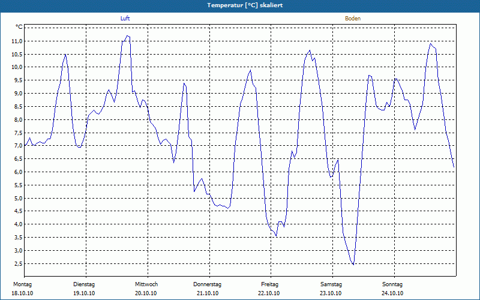
Task: Click the date '21.10.10'
Action: 208,293
